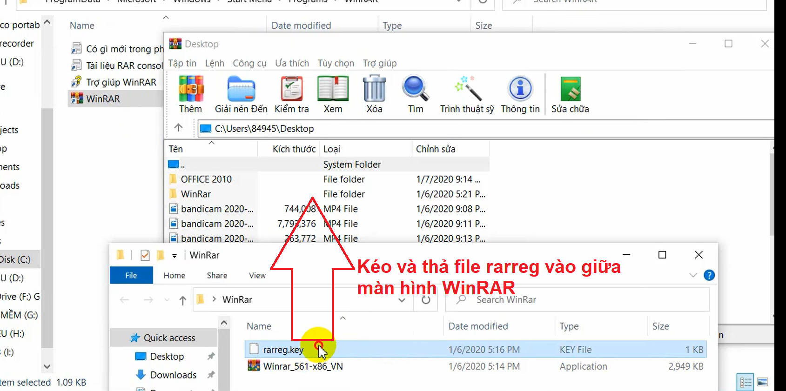Switch to the View ribbon tab
Screen dimensions: 786x391
click(257, 275)
